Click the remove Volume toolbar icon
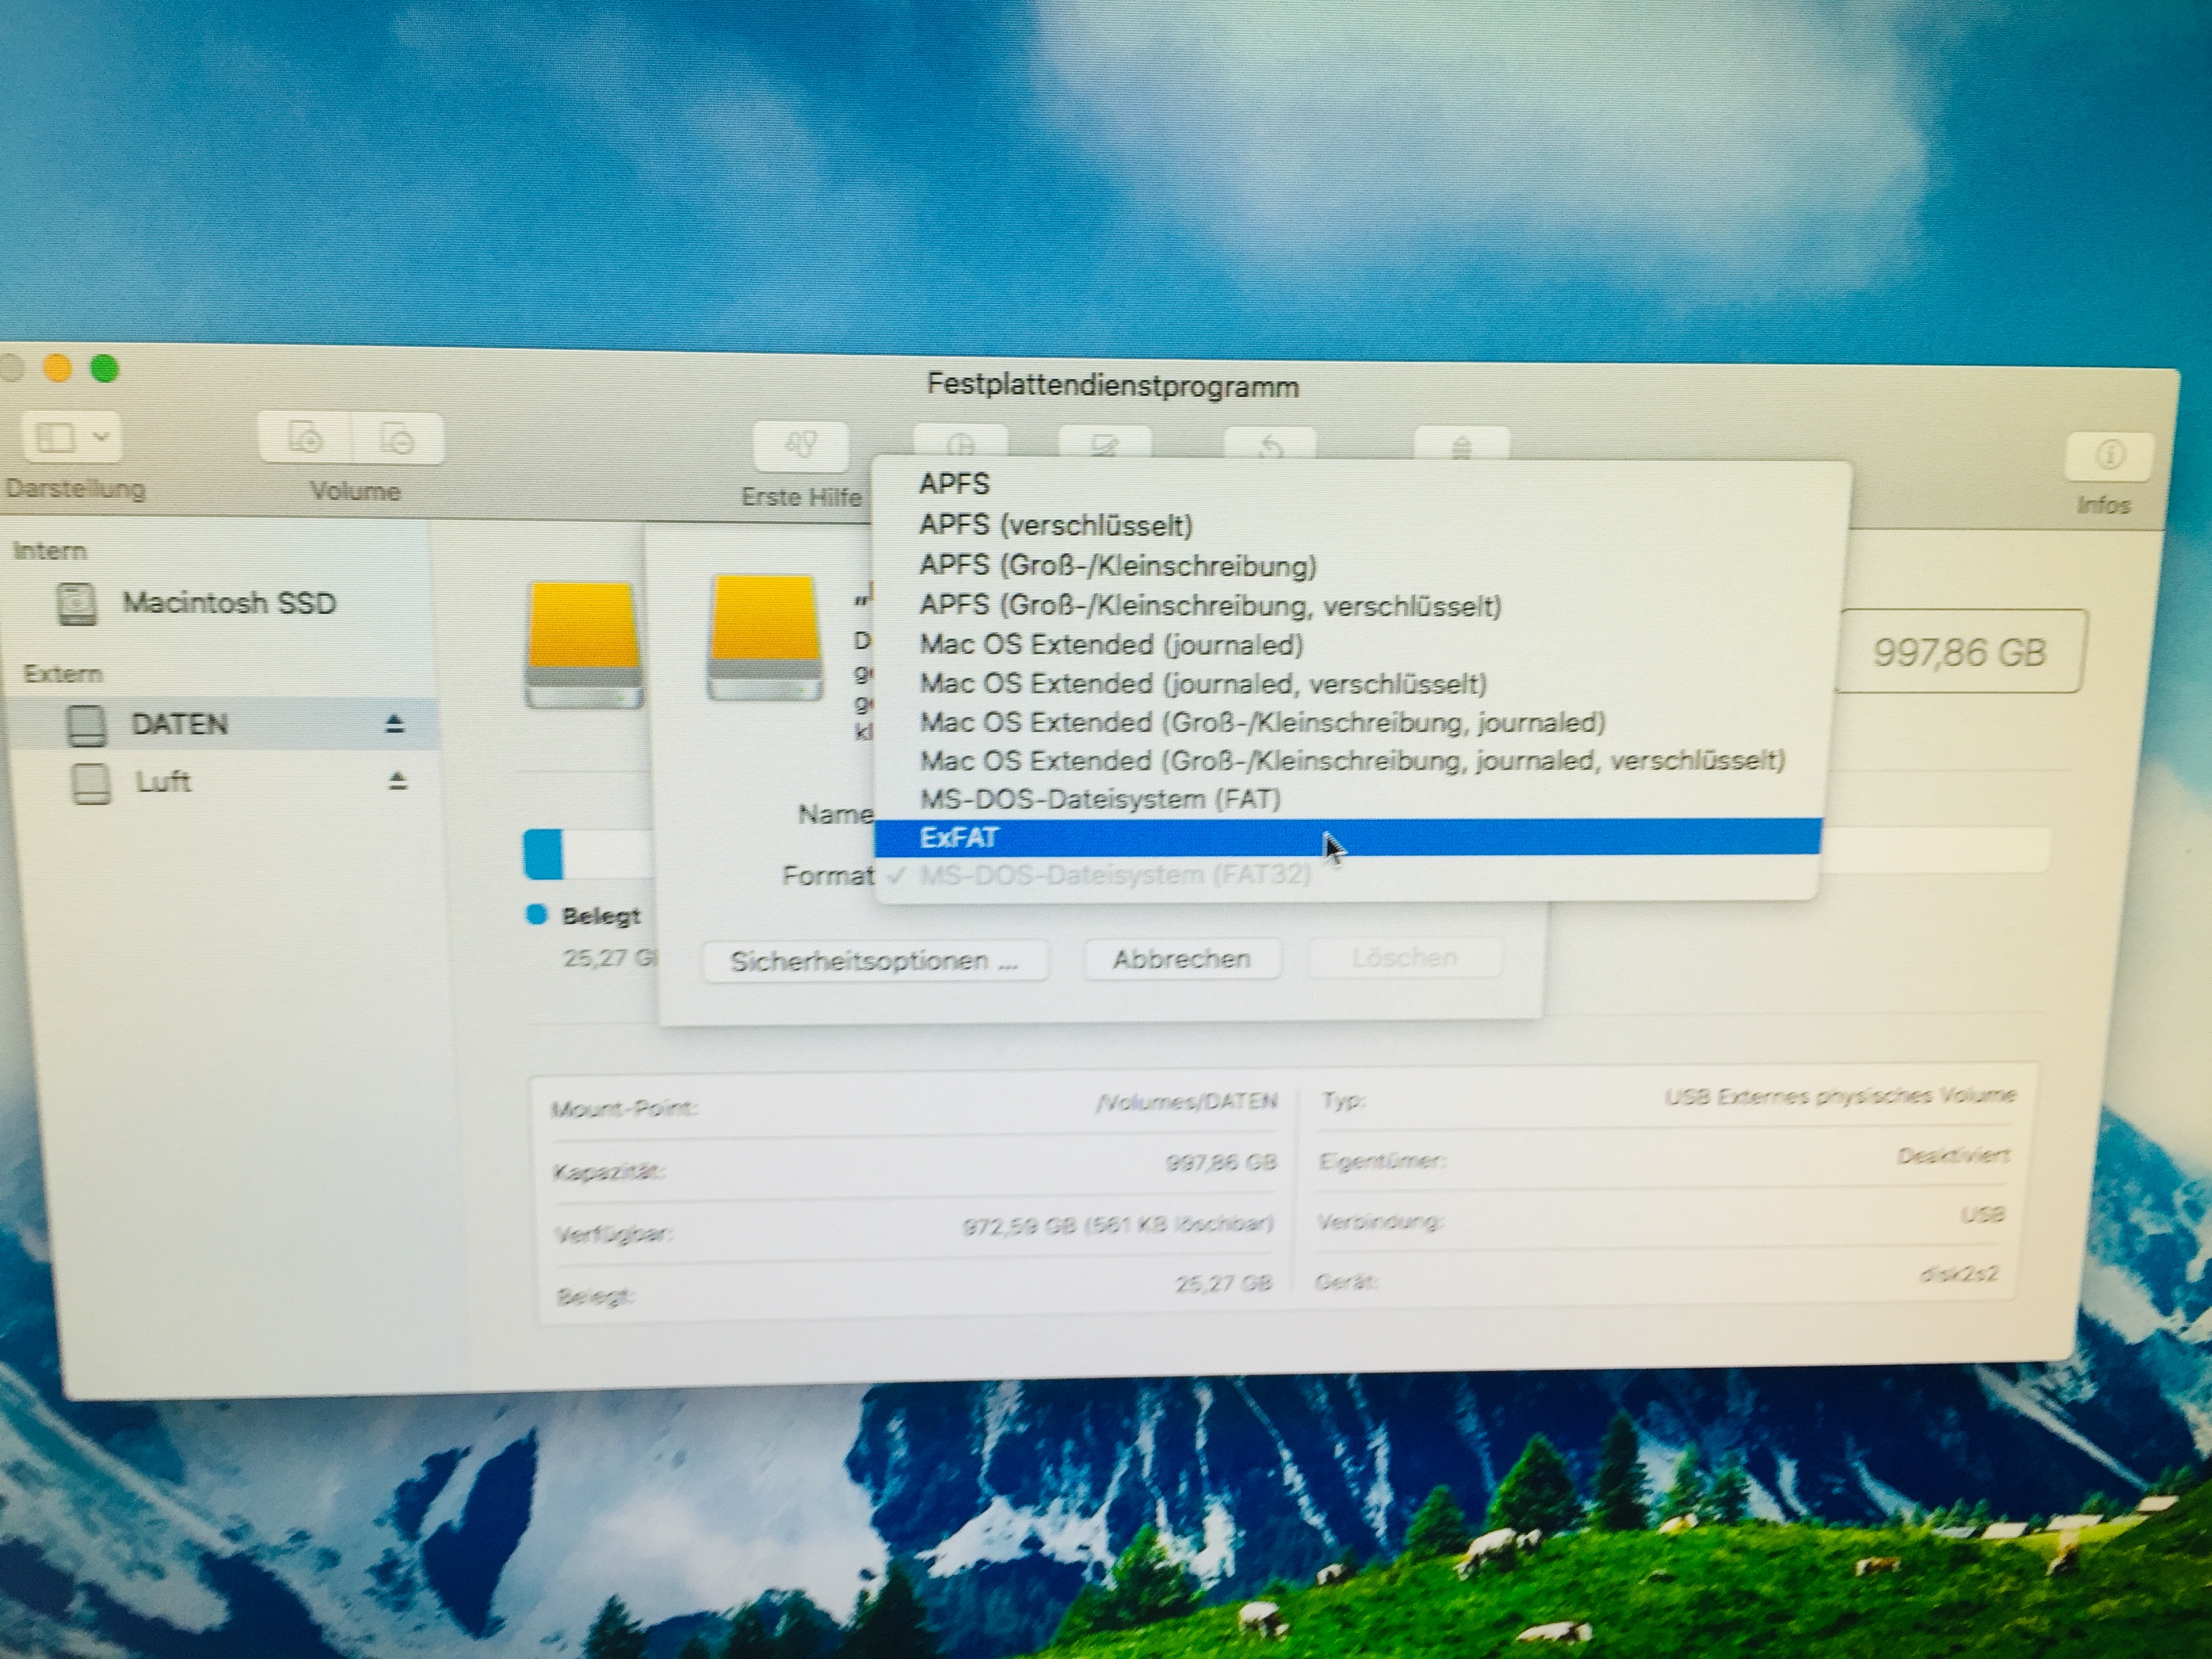Viewport: 2212px width, 1659px height. (397, 439)
